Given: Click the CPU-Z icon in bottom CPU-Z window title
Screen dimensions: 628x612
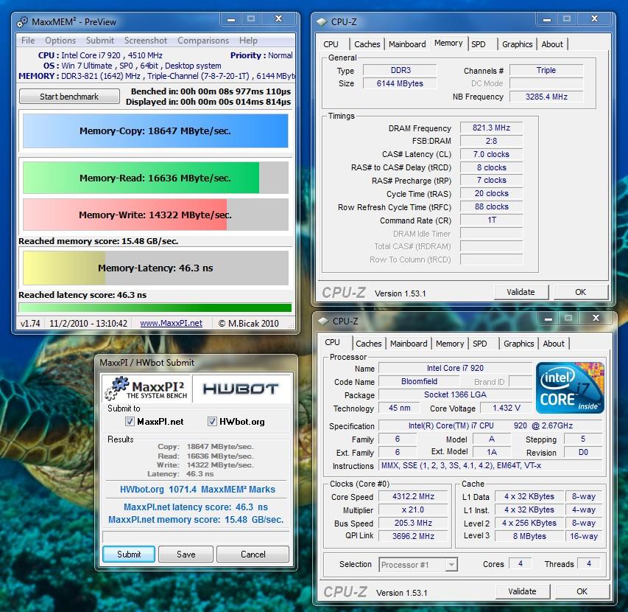Looking at the screenshot, I should 323,321.
